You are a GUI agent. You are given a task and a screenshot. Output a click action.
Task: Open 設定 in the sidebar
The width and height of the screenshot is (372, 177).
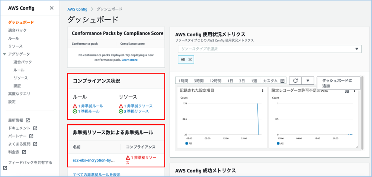pos(12,102)
